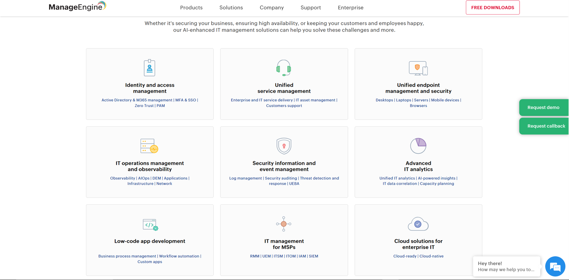
Task: Open Security information and event management heading
Action: click(284, 166)
